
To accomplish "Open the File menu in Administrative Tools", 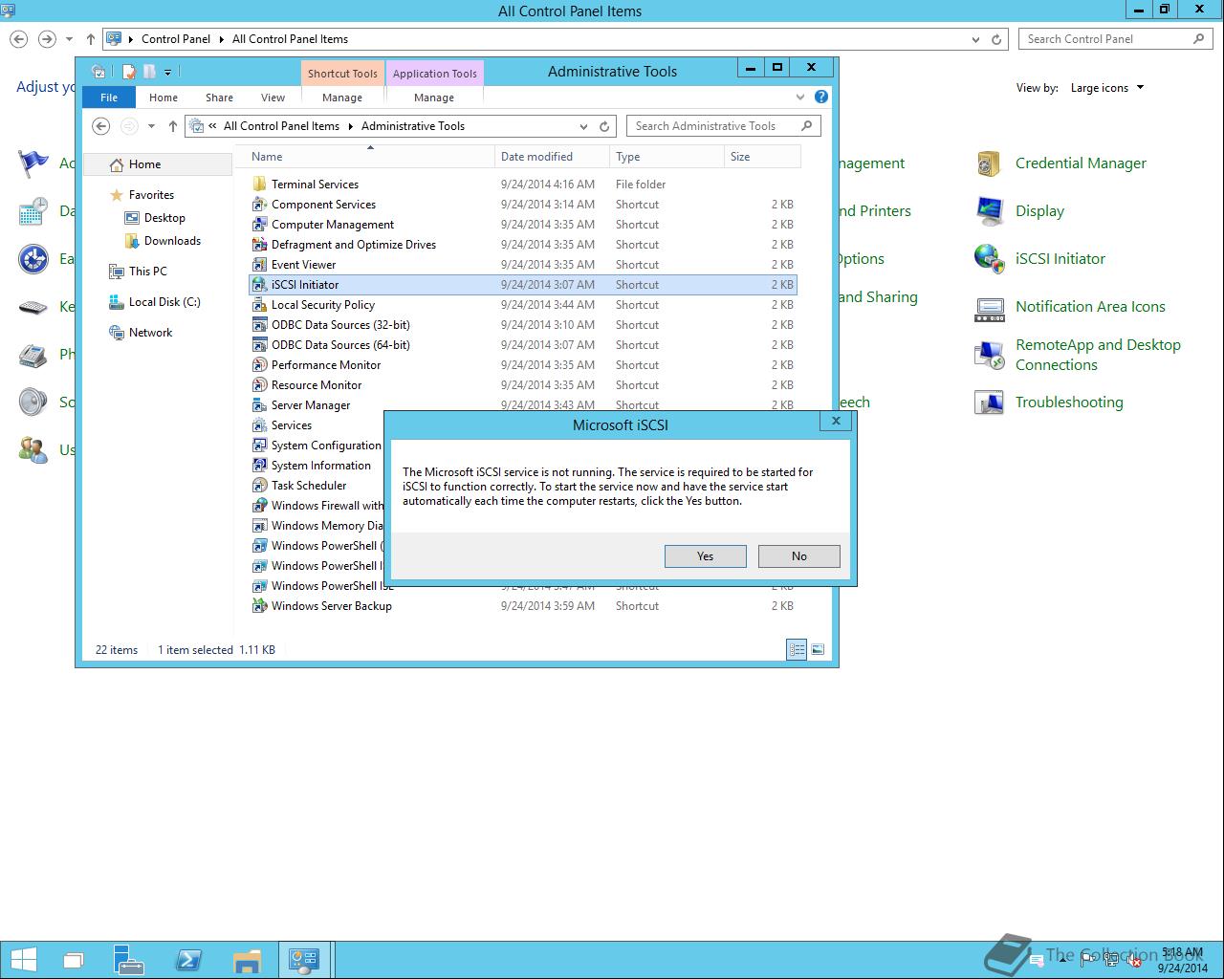I will tap(109, 98).
